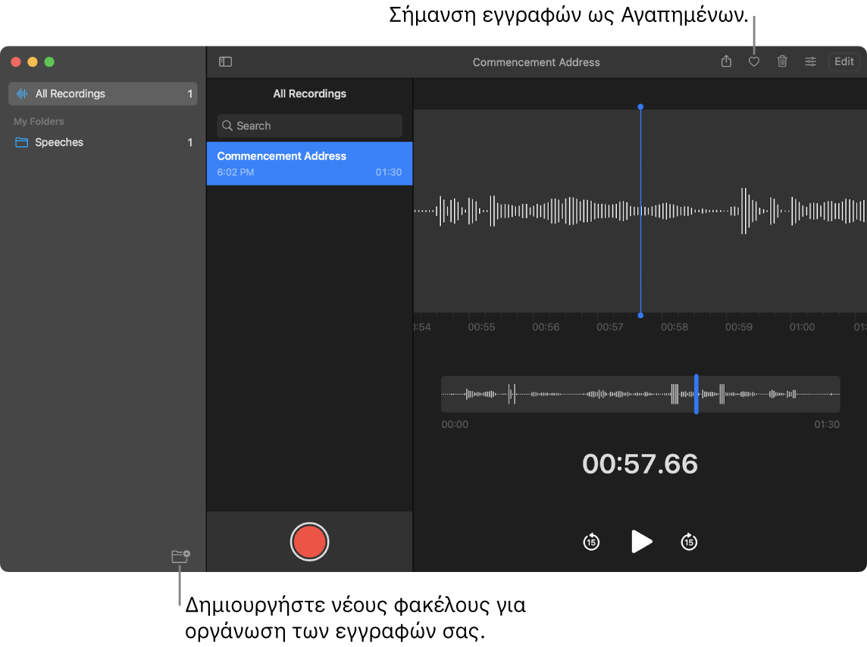Expand the My Folders section

point(38,121)
